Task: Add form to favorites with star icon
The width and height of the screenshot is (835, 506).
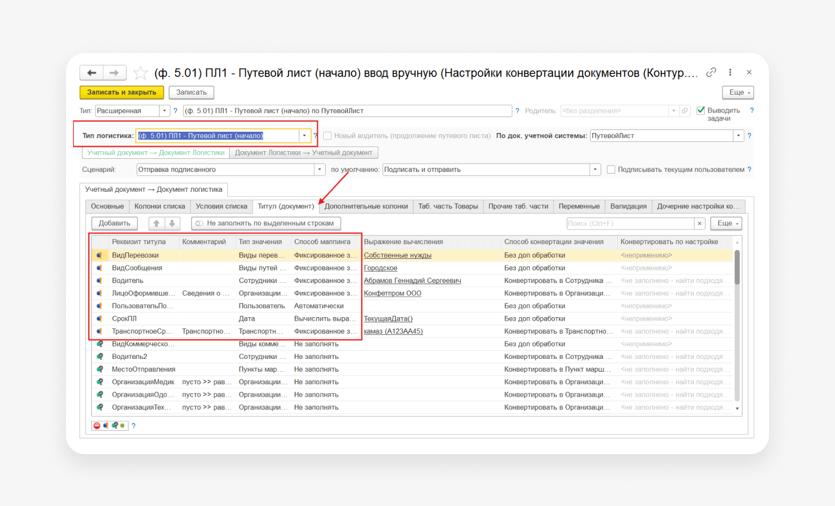Action: click(x=140, y=73)
